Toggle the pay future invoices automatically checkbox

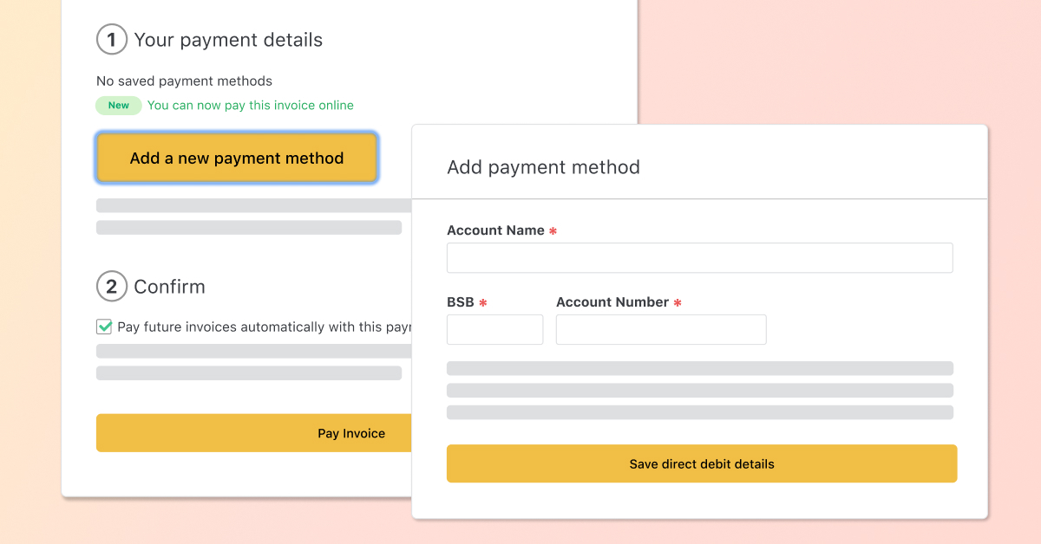coord(104,327)
